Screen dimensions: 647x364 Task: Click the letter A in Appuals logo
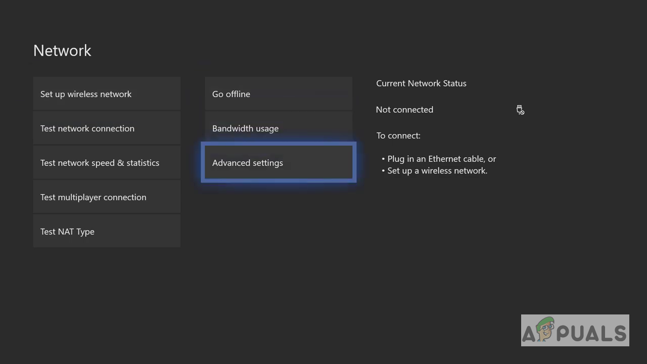tap(529, 333)
